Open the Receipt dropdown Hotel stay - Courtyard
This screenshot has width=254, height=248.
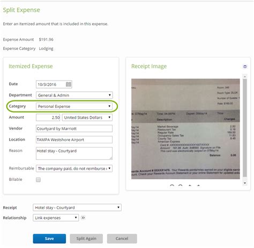coord(77,208)
